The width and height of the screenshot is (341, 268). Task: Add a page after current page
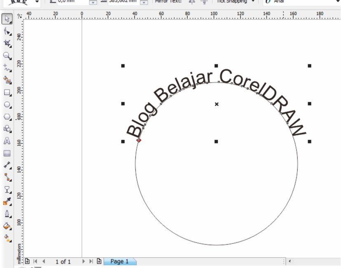coord(99,261)
